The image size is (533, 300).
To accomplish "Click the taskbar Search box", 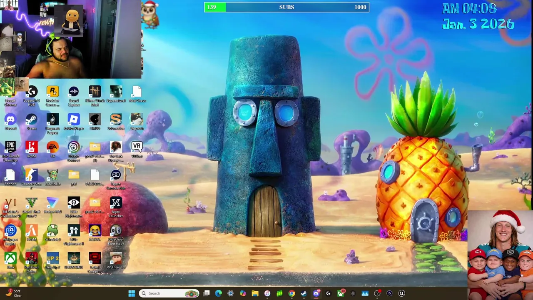I will [169, 293].
